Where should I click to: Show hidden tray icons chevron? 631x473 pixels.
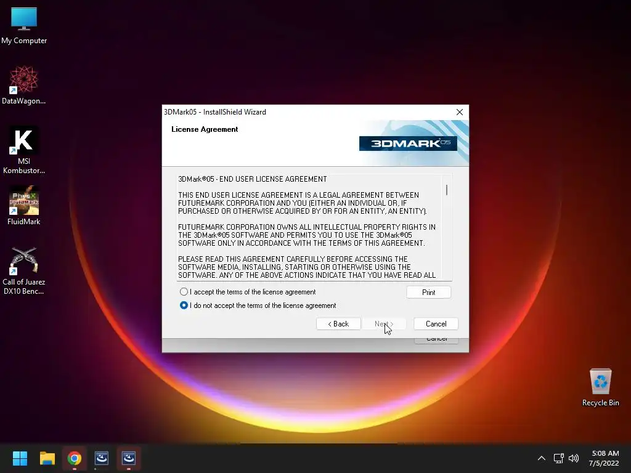tap(542, 458)
